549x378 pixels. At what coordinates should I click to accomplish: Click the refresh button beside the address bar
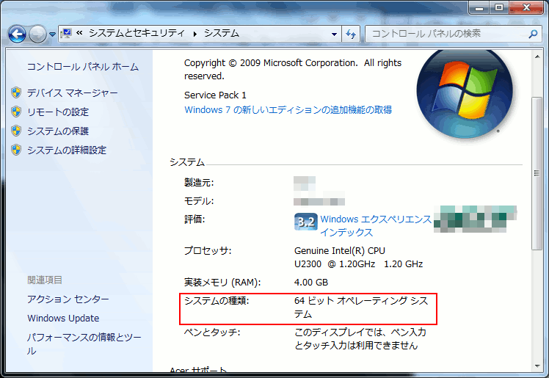351,34
